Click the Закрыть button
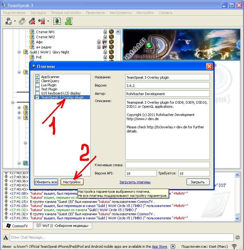 (198, 182)
